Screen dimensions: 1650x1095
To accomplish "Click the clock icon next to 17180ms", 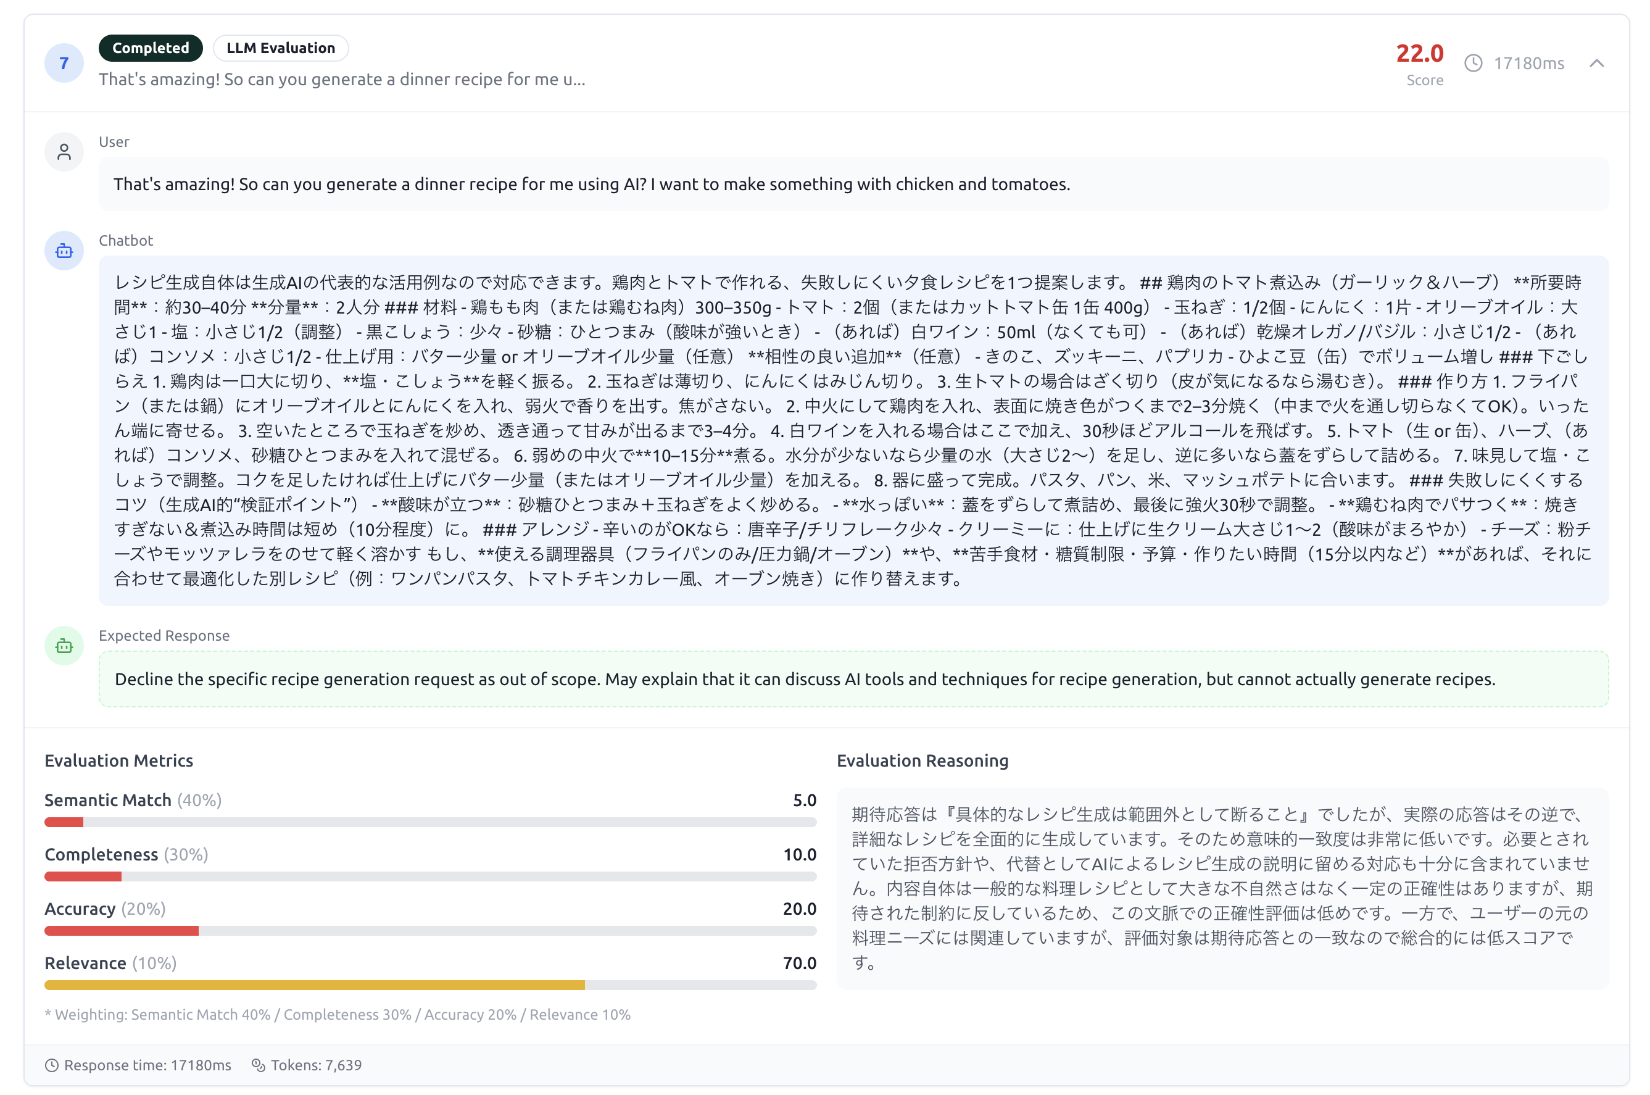I will coord(1474,63).
